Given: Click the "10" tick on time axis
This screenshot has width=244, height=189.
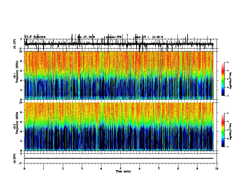Looking at the screenshot, I should pyautogui.click(x=217, y=169).
